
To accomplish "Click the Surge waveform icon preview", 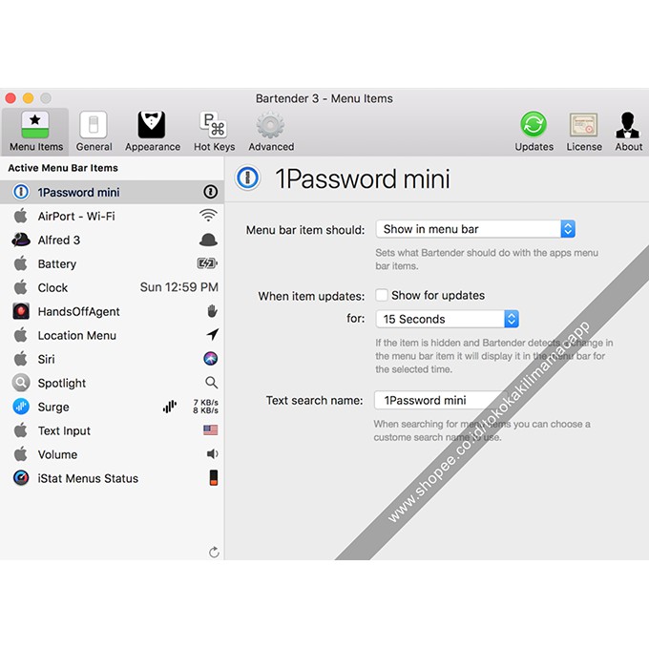I will (x=170, y=407).
